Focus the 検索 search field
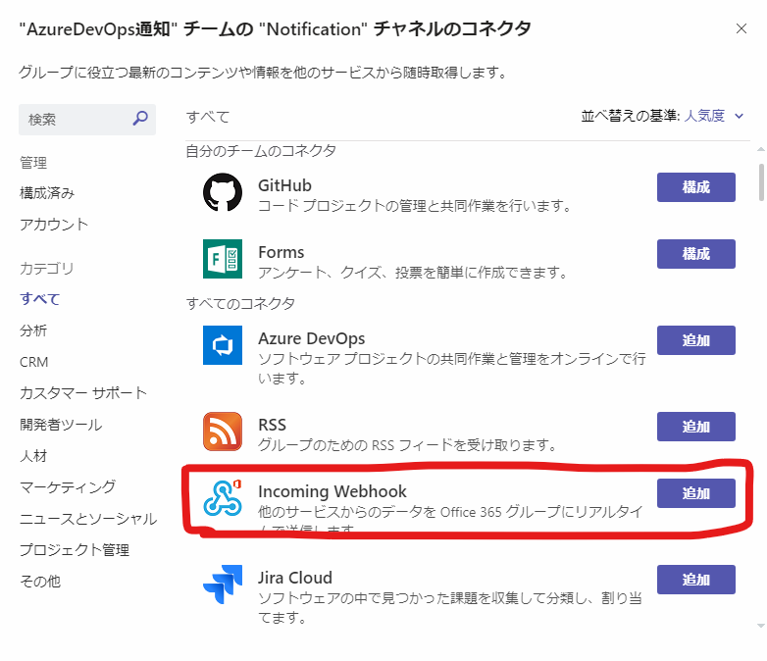The width and height of the screenshot is (767, 661). [87, 119]
